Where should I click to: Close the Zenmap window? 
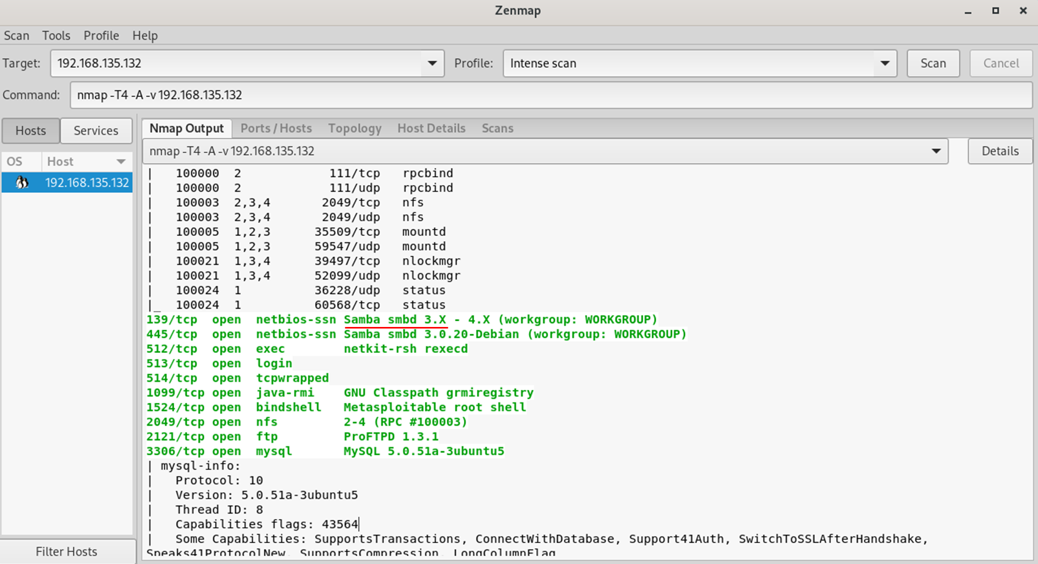click(x=1023, y=11)
